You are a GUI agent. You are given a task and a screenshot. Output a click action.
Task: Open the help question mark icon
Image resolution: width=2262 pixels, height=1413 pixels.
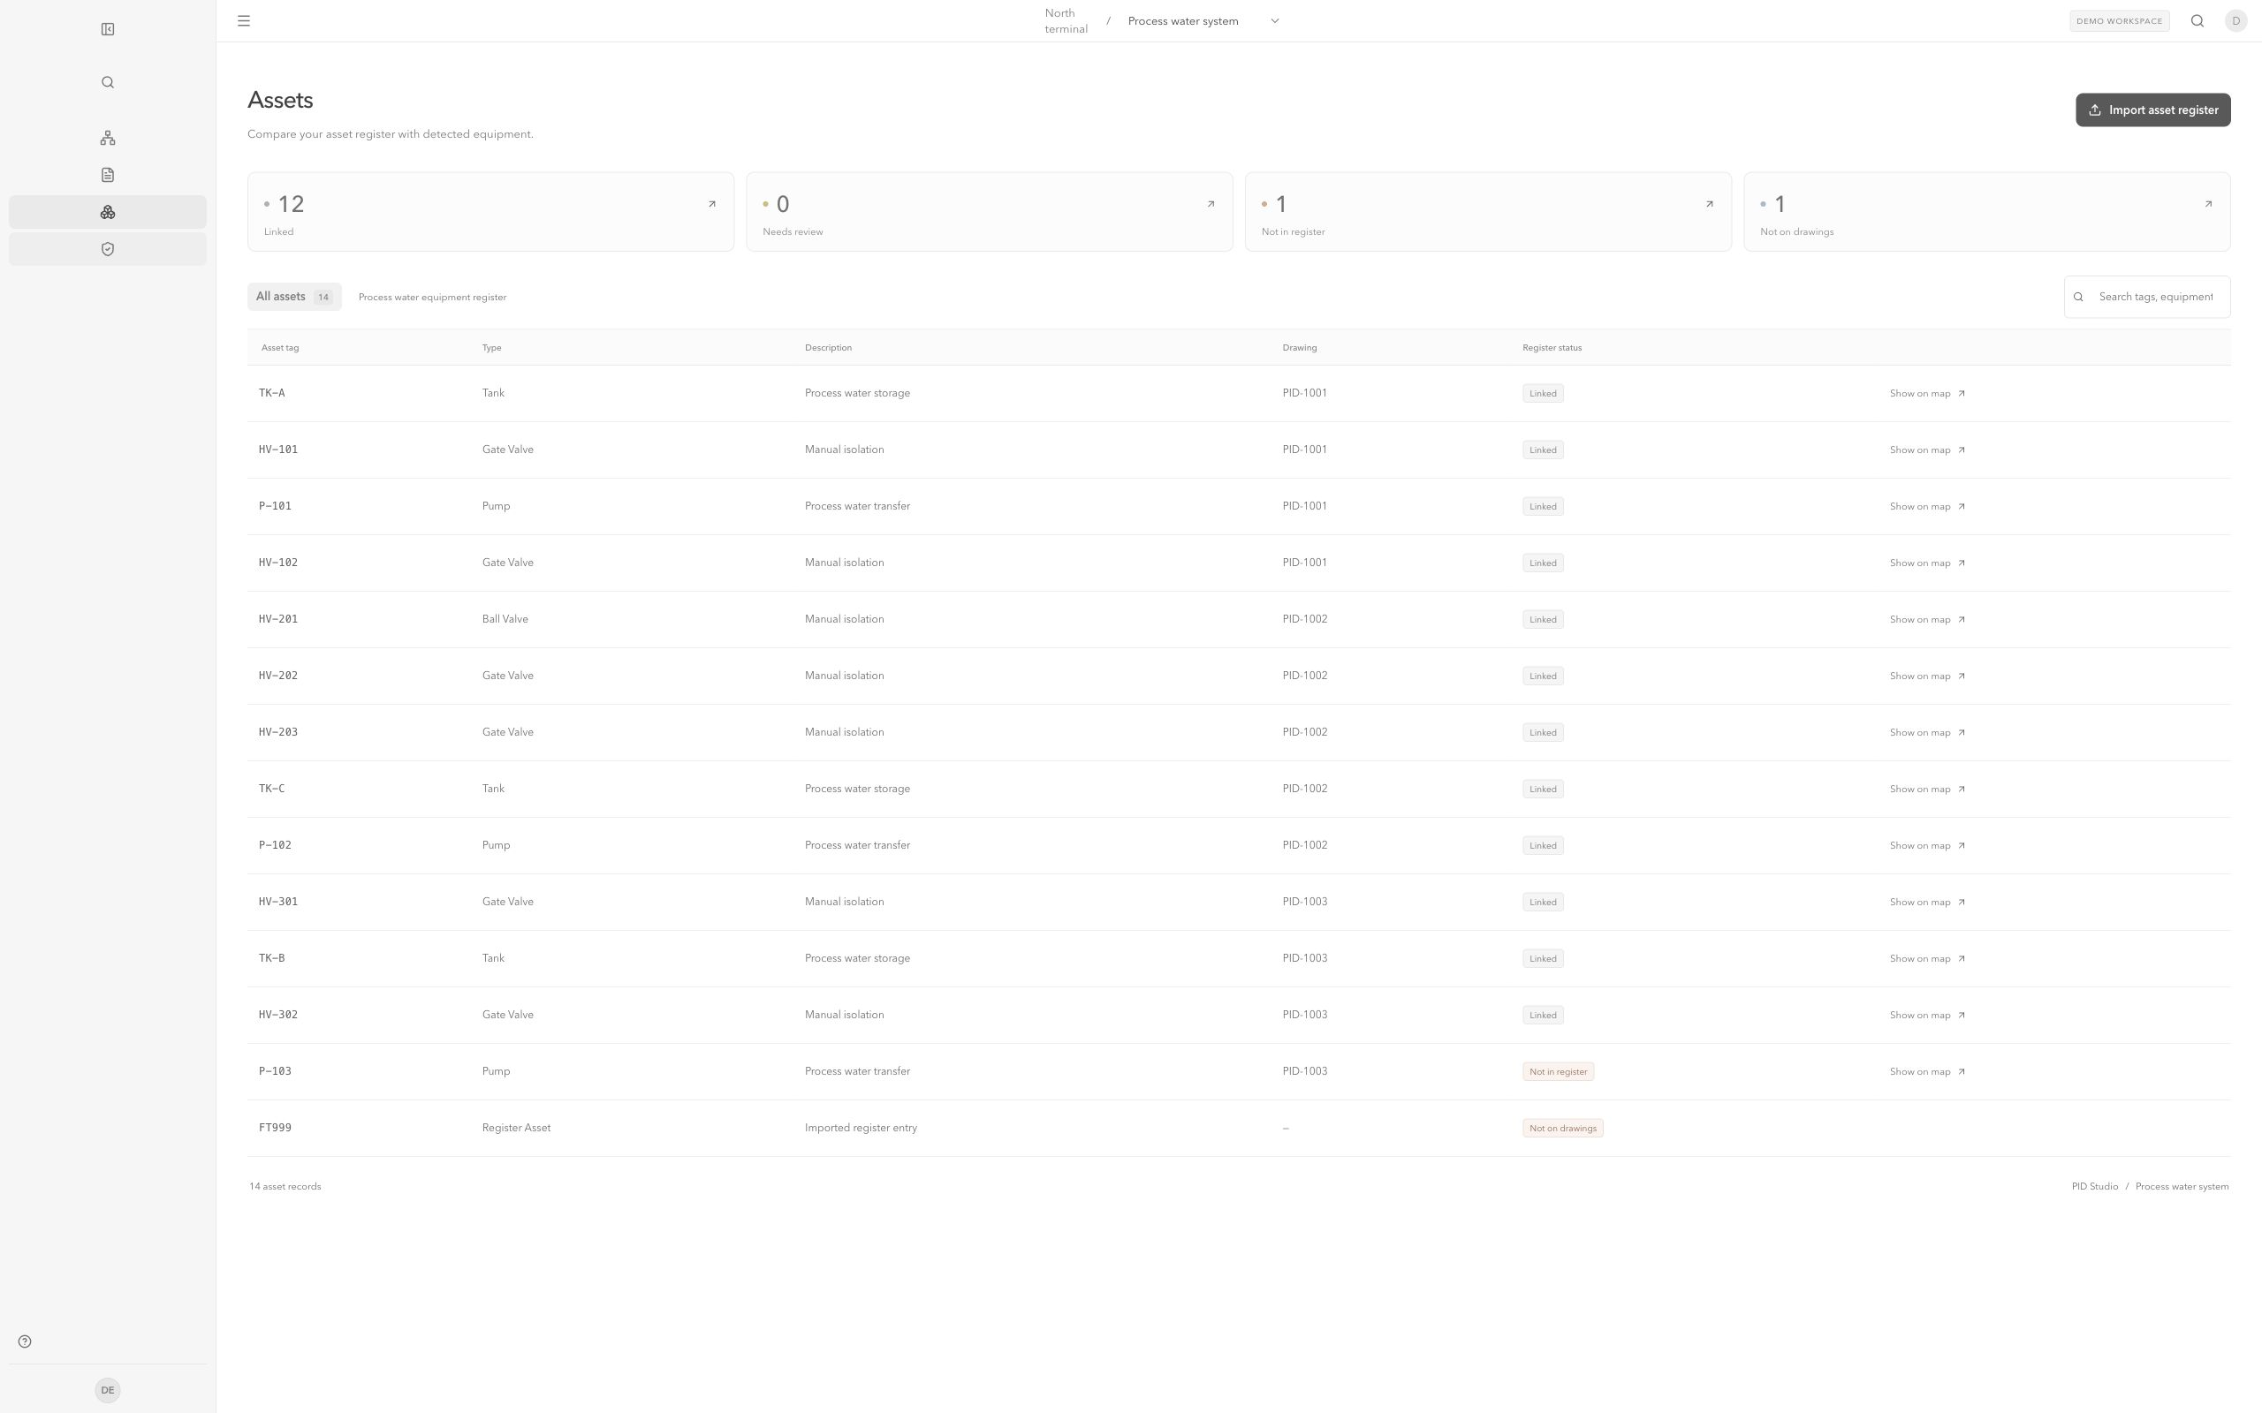(x=26, y=1341)
